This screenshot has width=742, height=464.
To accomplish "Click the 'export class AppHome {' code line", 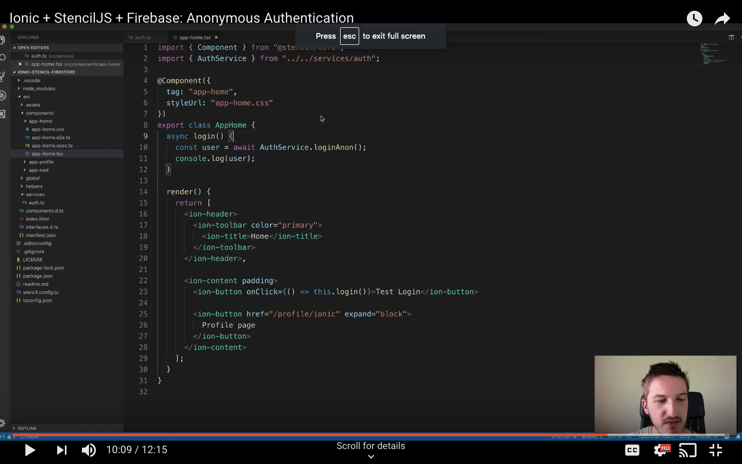I will coord(206,125).
